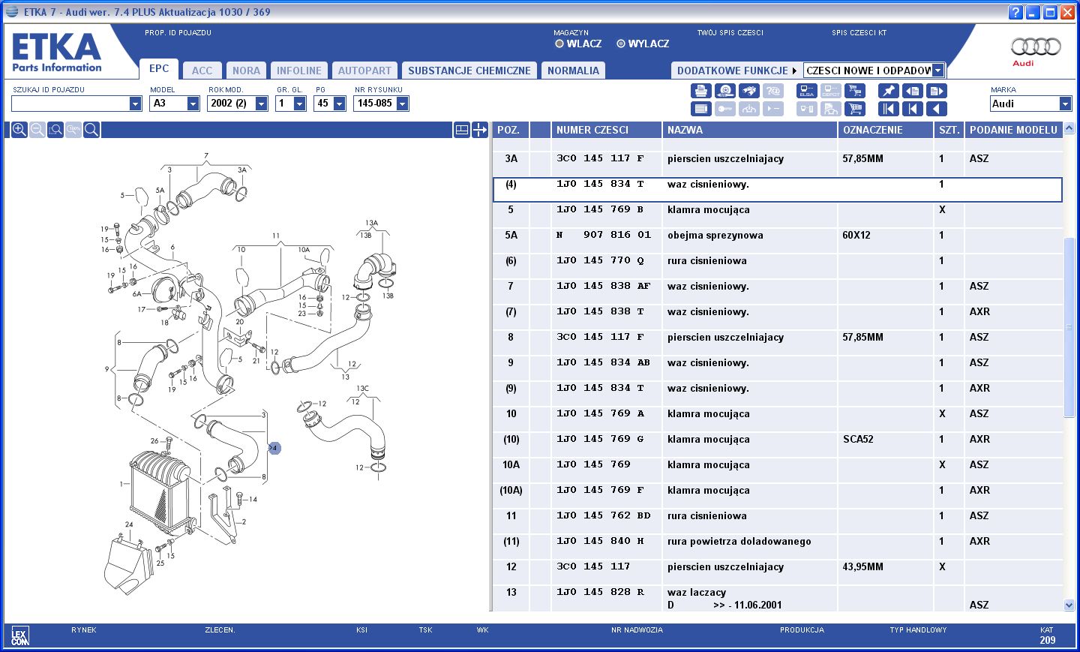Image resolution: width=1080 pixels, height=652 pixels.
Task: Click the ELSA computer icon
Action: (x=807, y=91)
